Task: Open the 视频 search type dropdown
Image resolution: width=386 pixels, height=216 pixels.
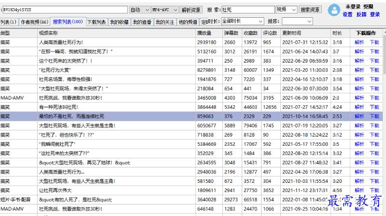Action: (286, 10)
